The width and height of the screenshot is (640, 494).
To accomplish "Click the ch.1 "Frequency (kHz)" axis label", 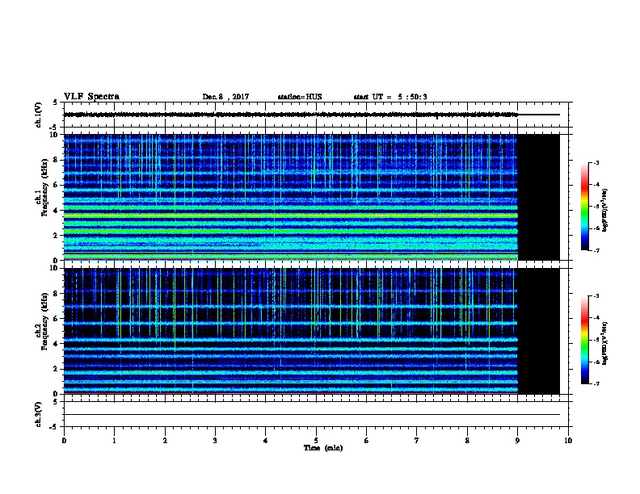I will click(44, 187).
